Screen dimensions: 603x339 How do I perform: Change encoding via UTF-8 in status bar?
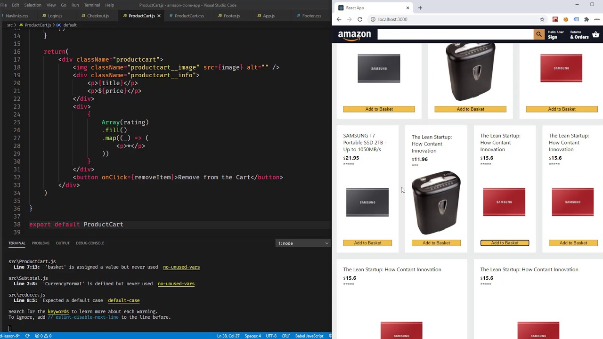click(x=271, y=336)
